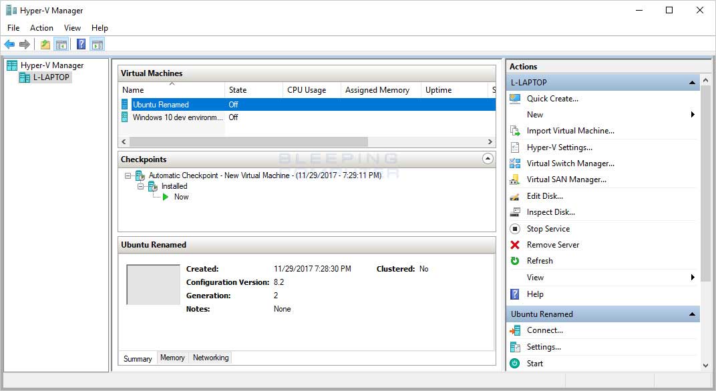The image size is (716, 391).
Task: Click the right scroll arrow in Virtual Machines
Action: tap(490, 142)
